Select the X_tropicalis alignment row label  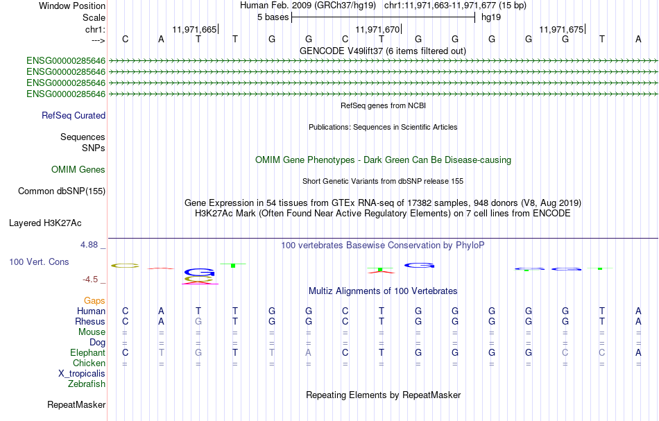point(82,374)
